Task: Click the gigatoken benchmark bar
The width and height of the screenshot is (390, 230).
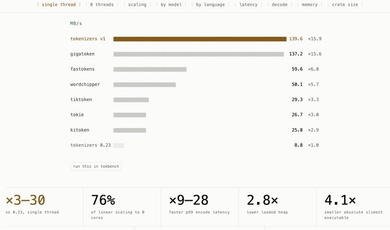Action: point(198,54)
